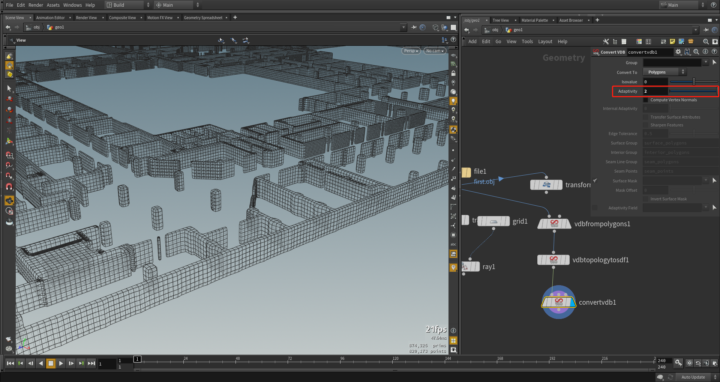The image size is (720, 382).
Task: Click the Adaptivity value field
Action: coord(655,91)
